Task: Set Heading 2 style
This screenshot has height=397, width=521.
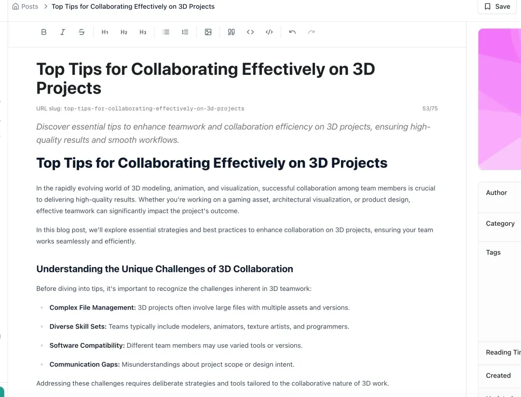Action: (124, 32)
